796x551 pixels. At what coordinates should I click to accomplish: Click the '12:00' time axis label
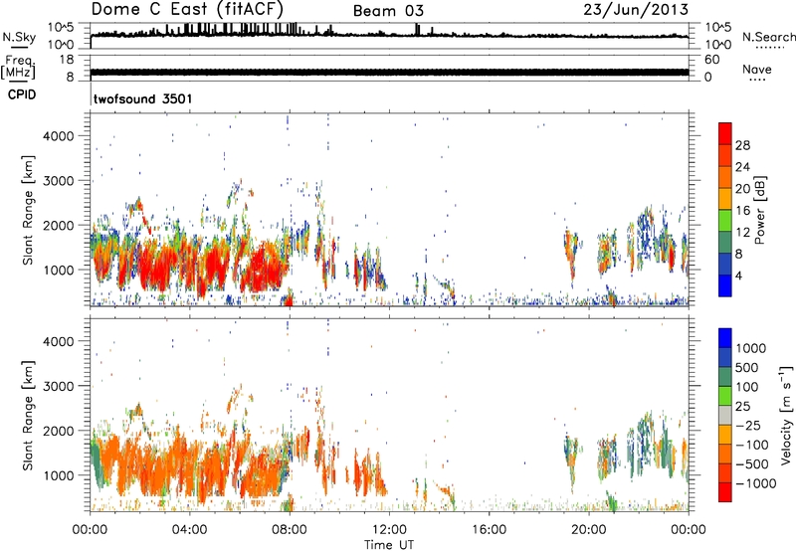click(389, 530)
